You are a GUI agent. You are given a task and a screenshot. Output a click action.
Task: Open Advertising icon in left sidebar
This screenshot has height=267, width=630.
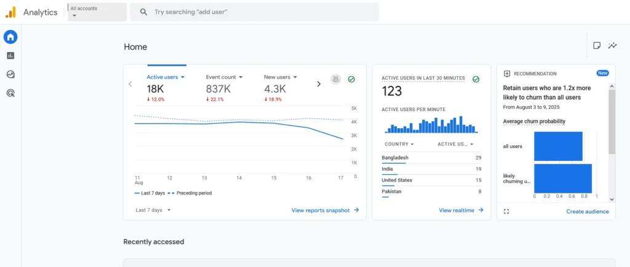pos(10,93)
